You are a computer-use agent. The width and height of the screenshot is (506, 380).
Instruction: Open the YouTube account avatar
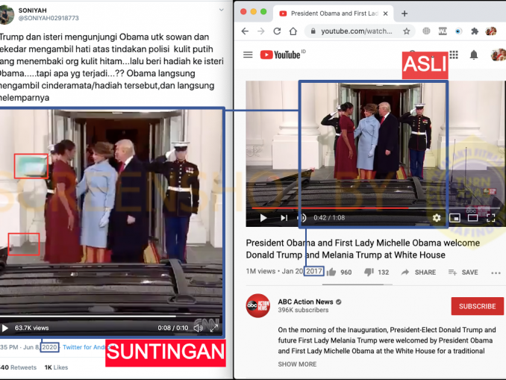(x=499, y=55)
